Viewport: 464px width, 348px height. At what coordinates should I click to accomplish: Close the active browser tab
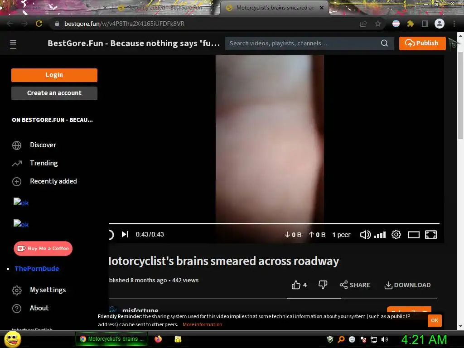322,8
